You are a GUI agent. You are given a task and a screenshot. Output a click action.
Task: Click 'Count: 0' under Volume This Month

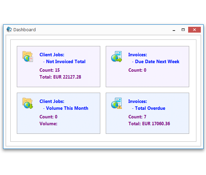48,117
